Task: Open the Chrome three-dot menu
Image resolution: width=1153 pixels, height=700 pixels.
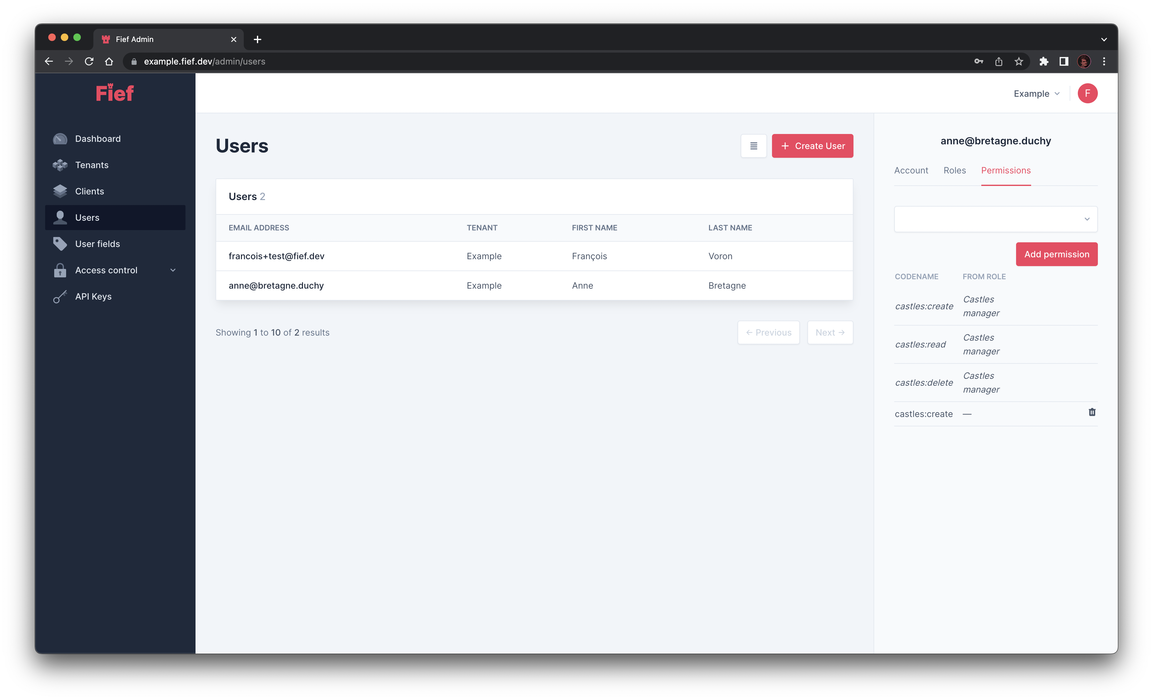Action: click(x=1104, y=61)
